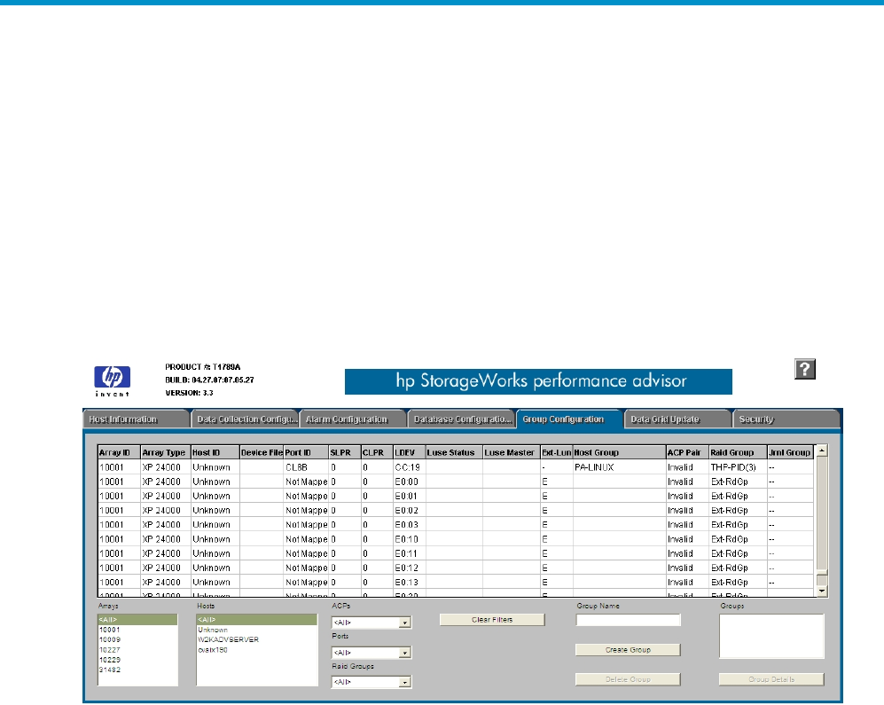Select LDEV cell E0:03
884x705 pixels.
click(410, 524)
